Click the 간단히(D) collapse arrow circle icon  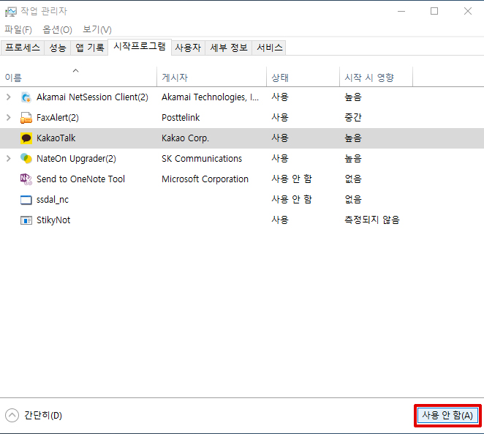(12, 416)
